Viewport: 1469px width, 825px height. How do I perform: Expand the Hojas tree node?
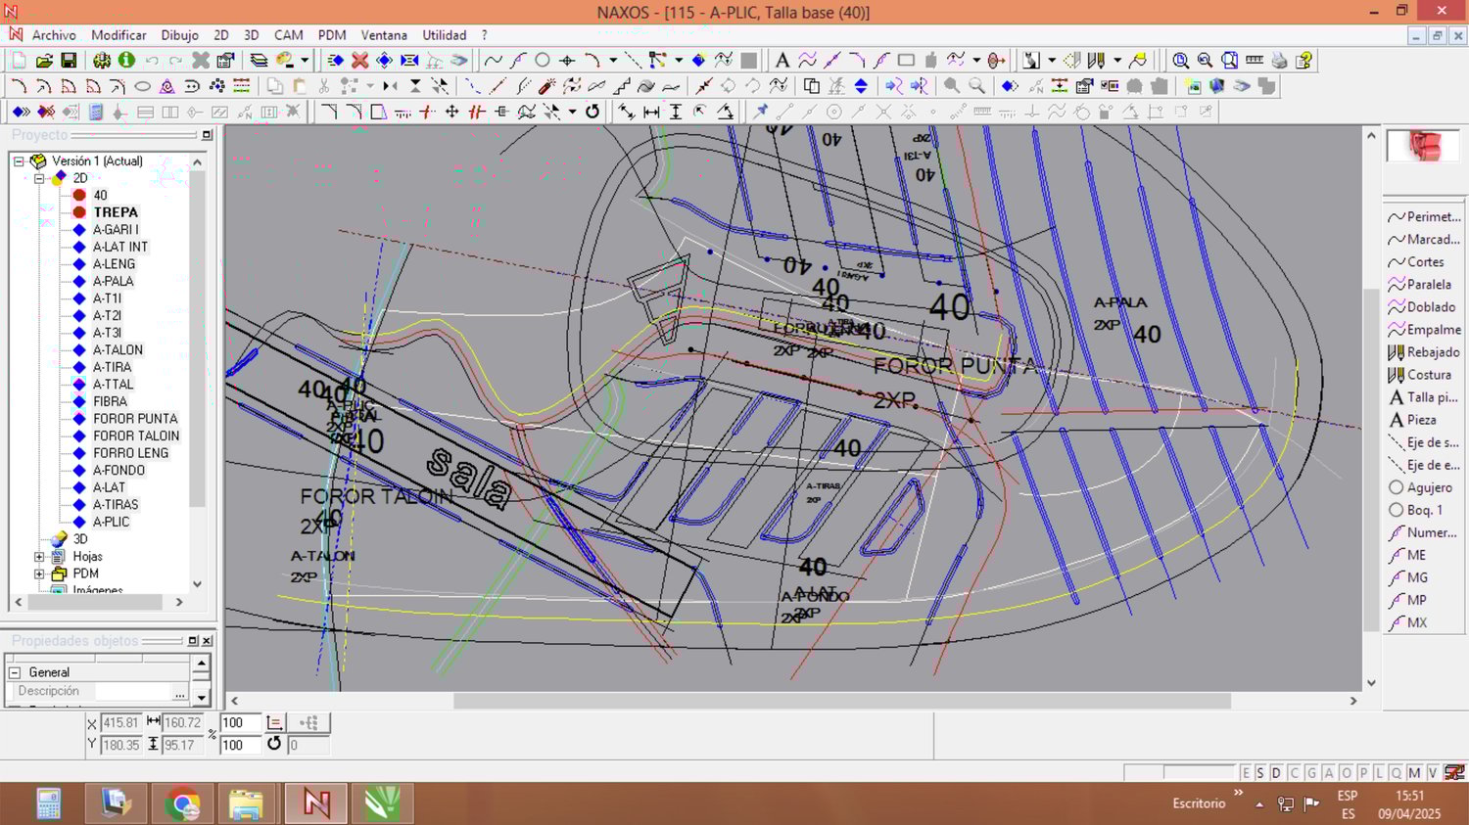(x=39, y=556)
